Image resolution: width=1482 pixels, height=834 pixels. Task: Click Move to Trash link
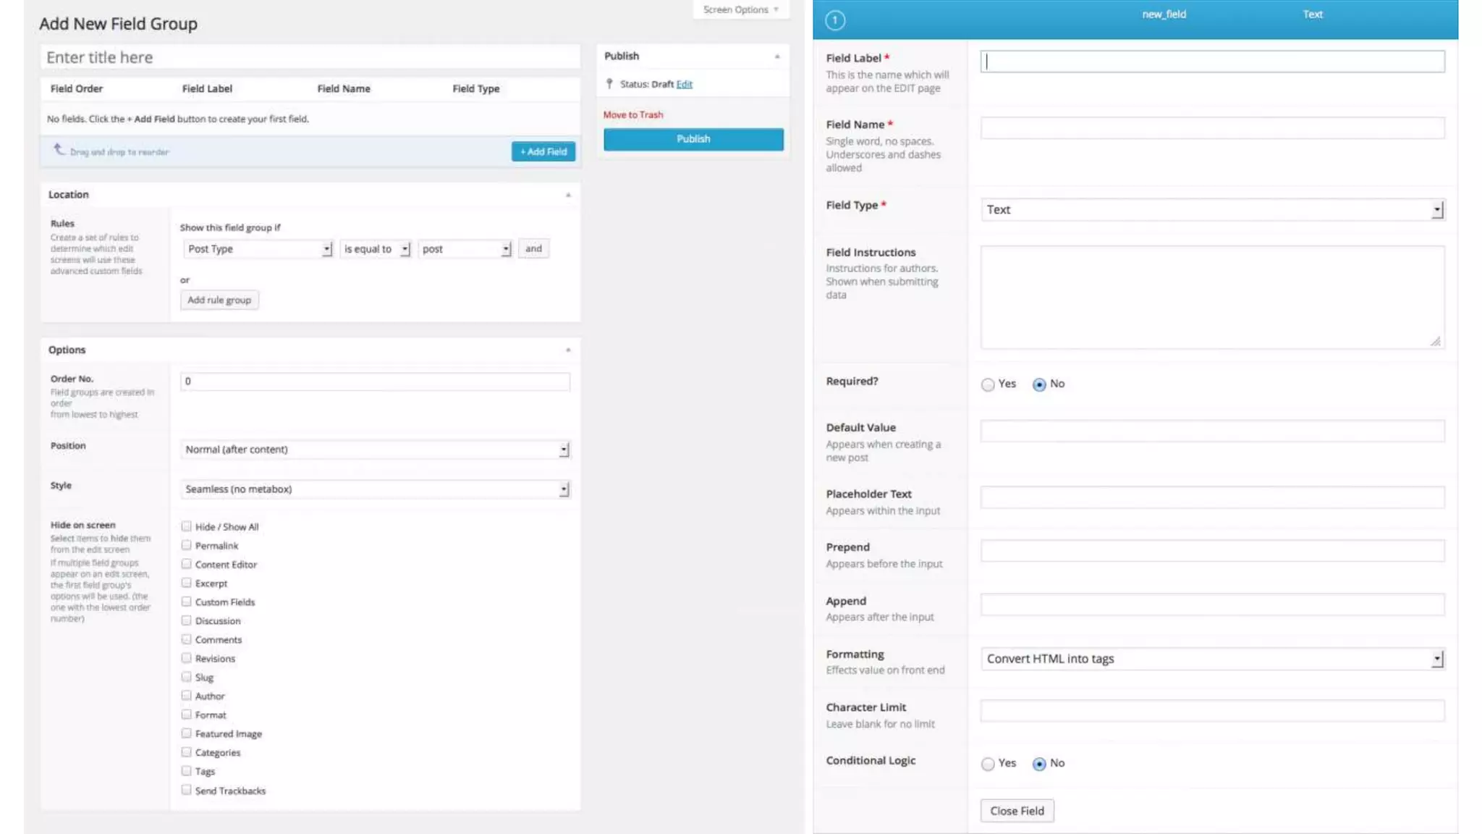[x=633, y=114]
